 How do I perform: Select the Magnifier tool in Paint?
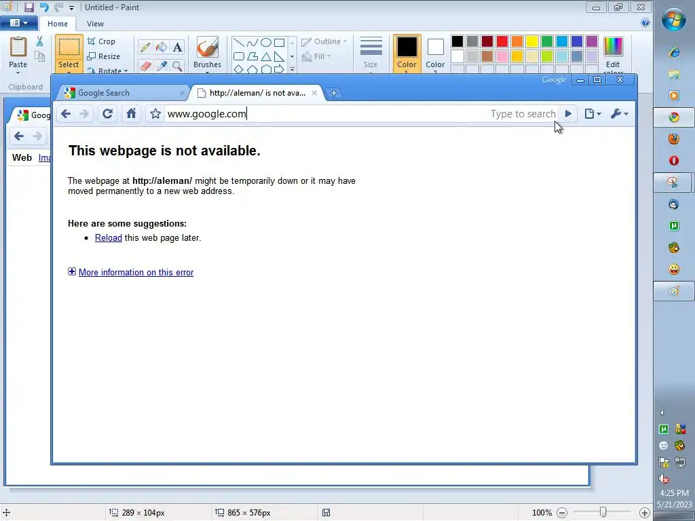177,66
